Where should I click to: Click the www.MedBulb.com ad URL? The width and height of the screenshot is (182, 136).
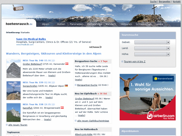coord(25,45)
